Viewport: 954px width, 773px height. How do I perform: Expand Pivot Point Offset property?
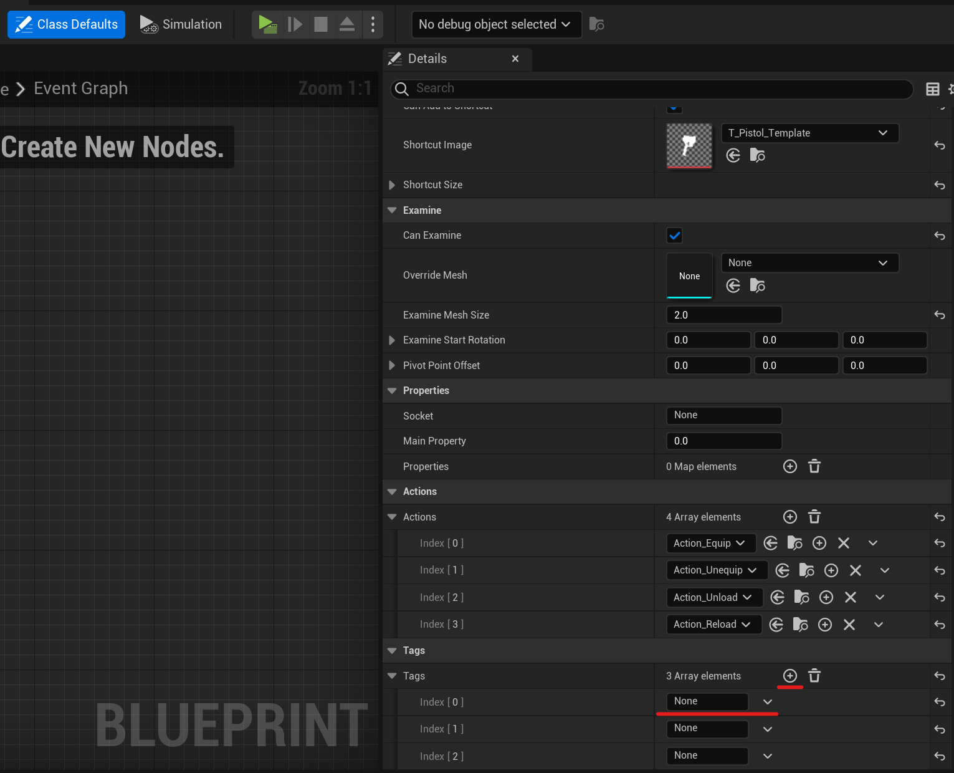(x=392, y=365)
